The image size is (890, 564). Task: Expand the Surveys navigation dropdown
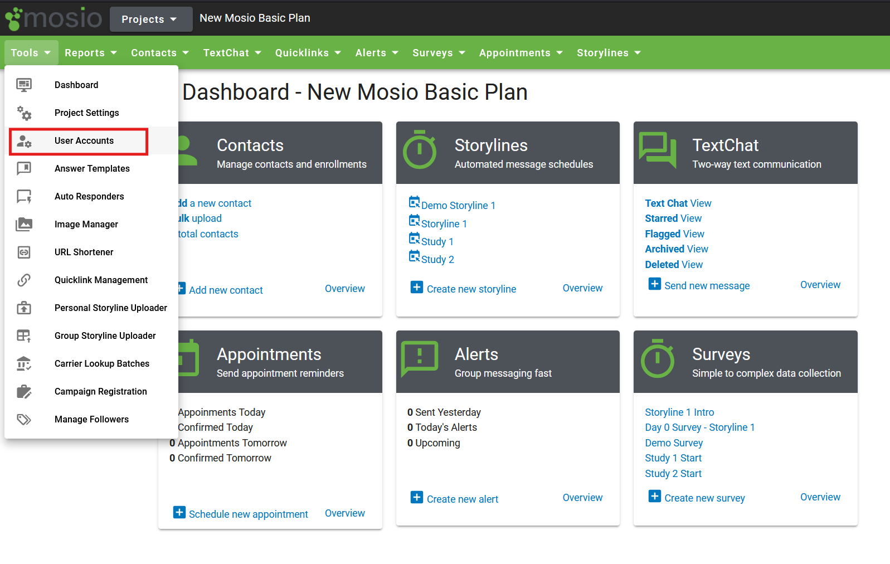coord(439,53)
